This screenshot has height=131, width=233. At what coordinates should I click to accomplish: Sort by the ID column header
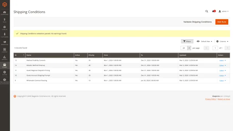pos(19,55)
